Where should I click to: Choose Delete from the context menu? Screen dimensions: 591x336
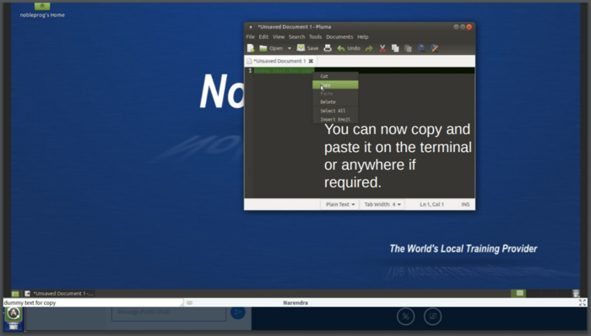[335, 102]
